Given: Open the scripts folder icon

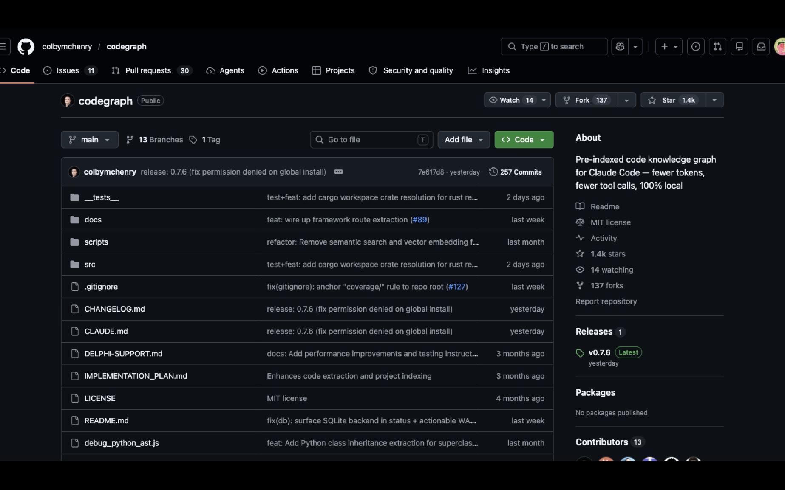Looking at the screenshot, I should point(75,242).
